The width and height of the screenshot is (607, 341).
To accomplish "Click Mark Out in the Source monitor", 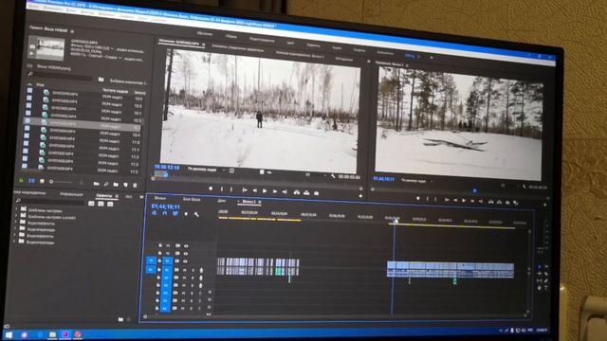I will click(231, 189).
